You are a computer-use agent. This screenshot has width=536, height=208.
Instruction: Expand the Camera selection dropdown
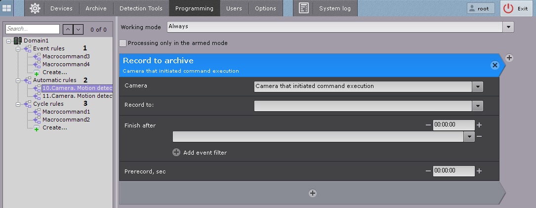click(477, 86)
